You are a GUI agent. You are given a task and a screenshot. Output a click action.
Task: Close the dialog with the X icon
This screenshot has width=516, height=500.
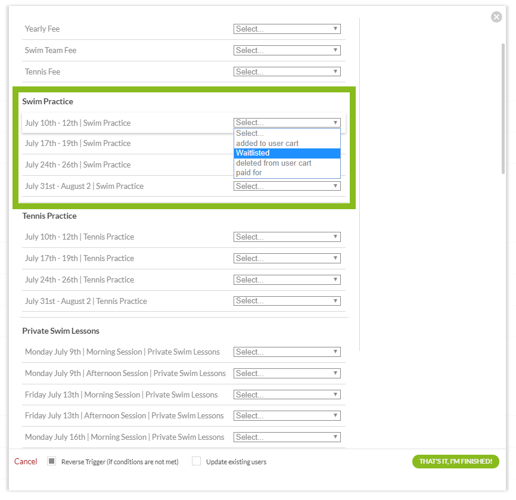click(496, 17)
